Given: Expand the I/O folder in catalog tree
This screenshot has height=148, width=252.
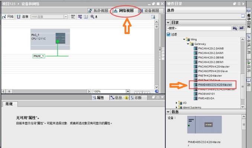Looking at the screenshot, I should pos(176,103).
